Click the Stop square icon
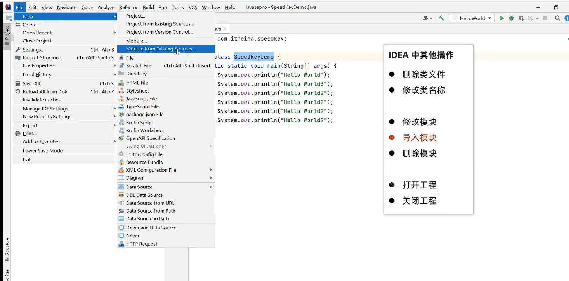569x281 pixels. point(545,18)
